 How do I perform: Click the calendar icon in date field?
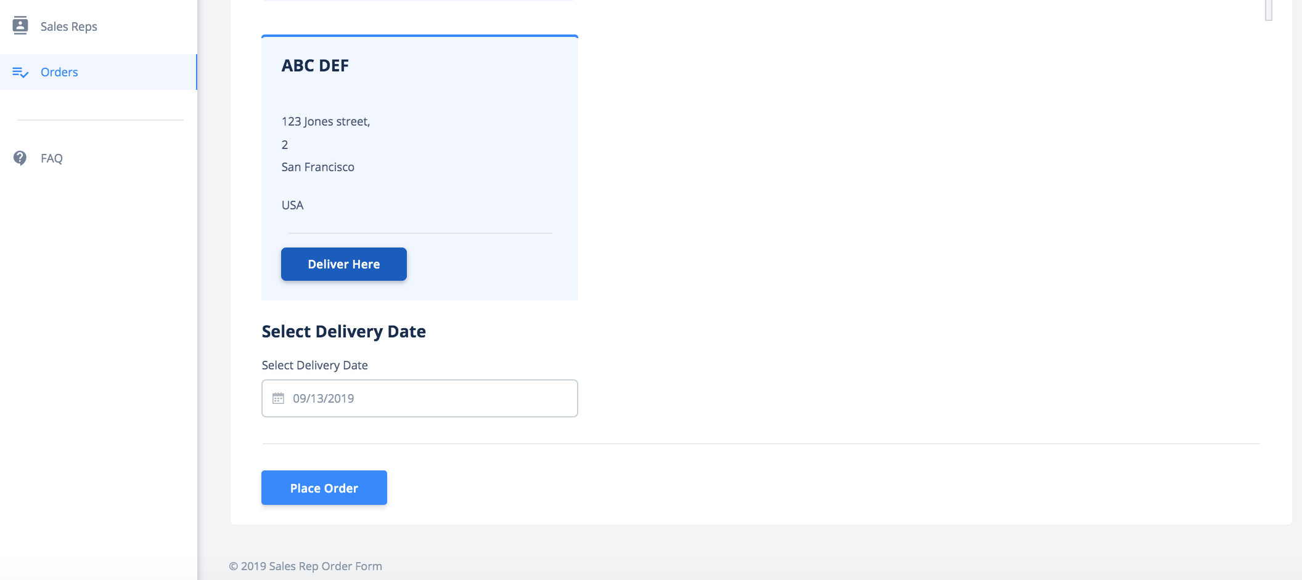coord(278,398)
